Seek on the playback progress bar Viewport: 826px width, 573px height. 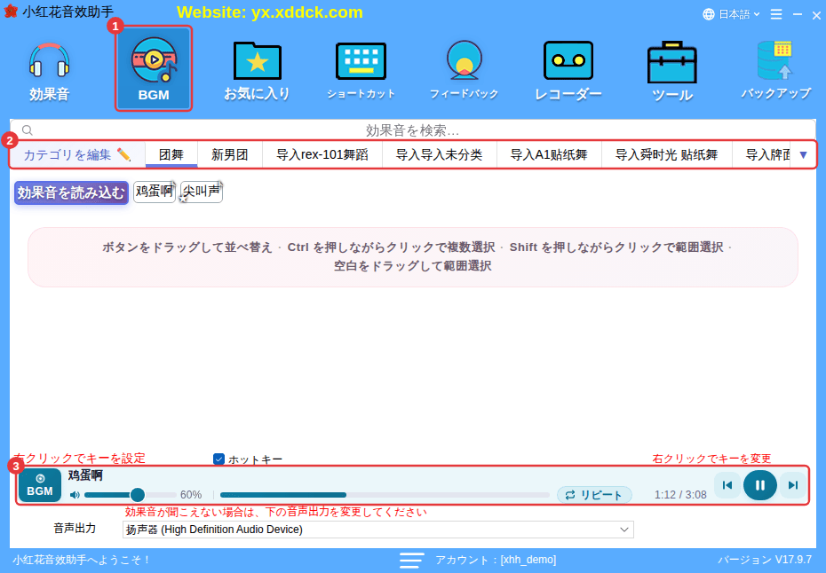[x=385, y=495]
